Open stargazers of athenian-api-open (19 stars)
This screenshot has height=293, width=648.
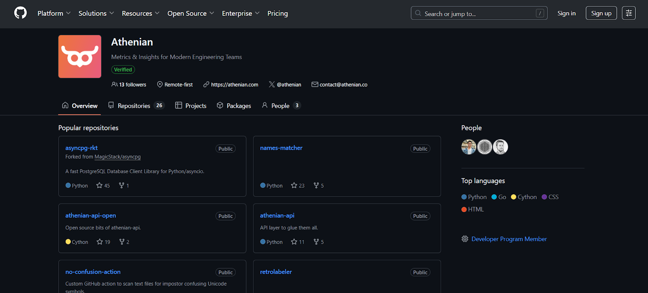[x=103, y=242]
